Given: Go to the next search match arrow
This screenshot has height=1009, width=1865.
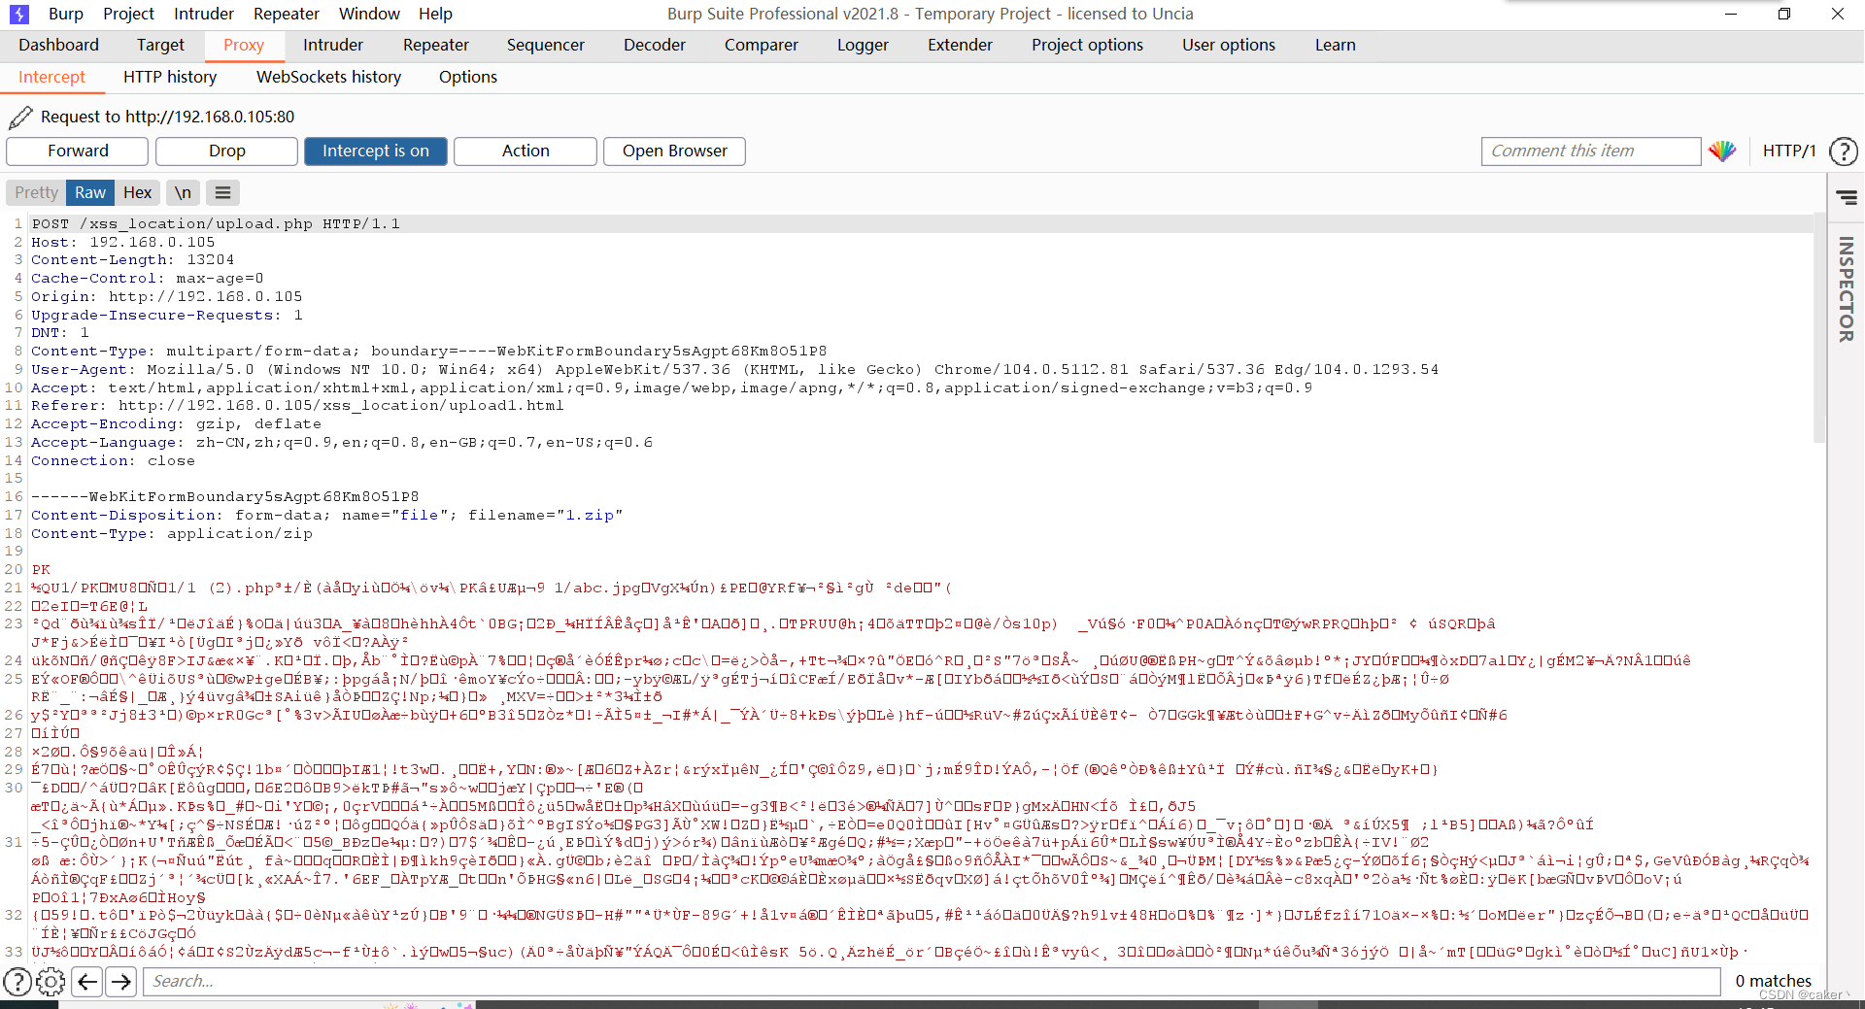Looking at the screenshot, I should click(121, 982).
